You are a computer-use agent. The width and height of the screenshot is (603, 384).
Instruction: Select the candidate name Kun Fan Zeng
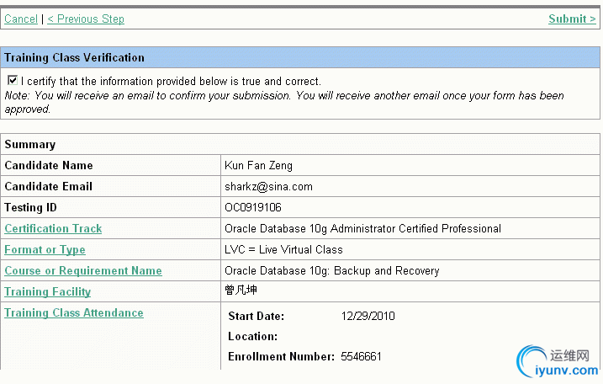(258, 166)
